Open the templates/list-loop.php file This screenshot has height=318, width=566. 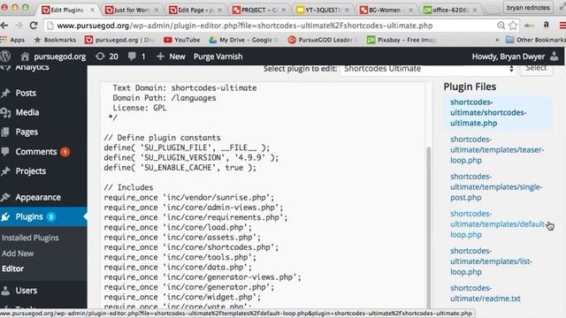491,261
